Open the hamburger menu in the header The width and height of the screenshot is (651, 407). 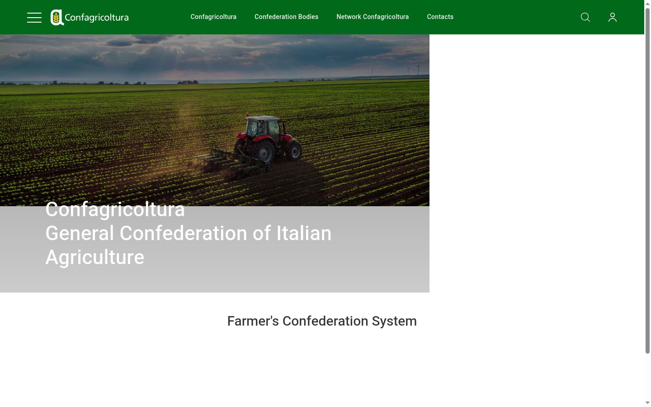(x=34, y=17)
